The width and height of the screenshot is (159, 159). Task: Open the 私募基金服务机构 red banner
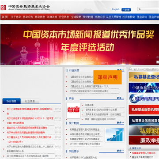pos(144,110)
